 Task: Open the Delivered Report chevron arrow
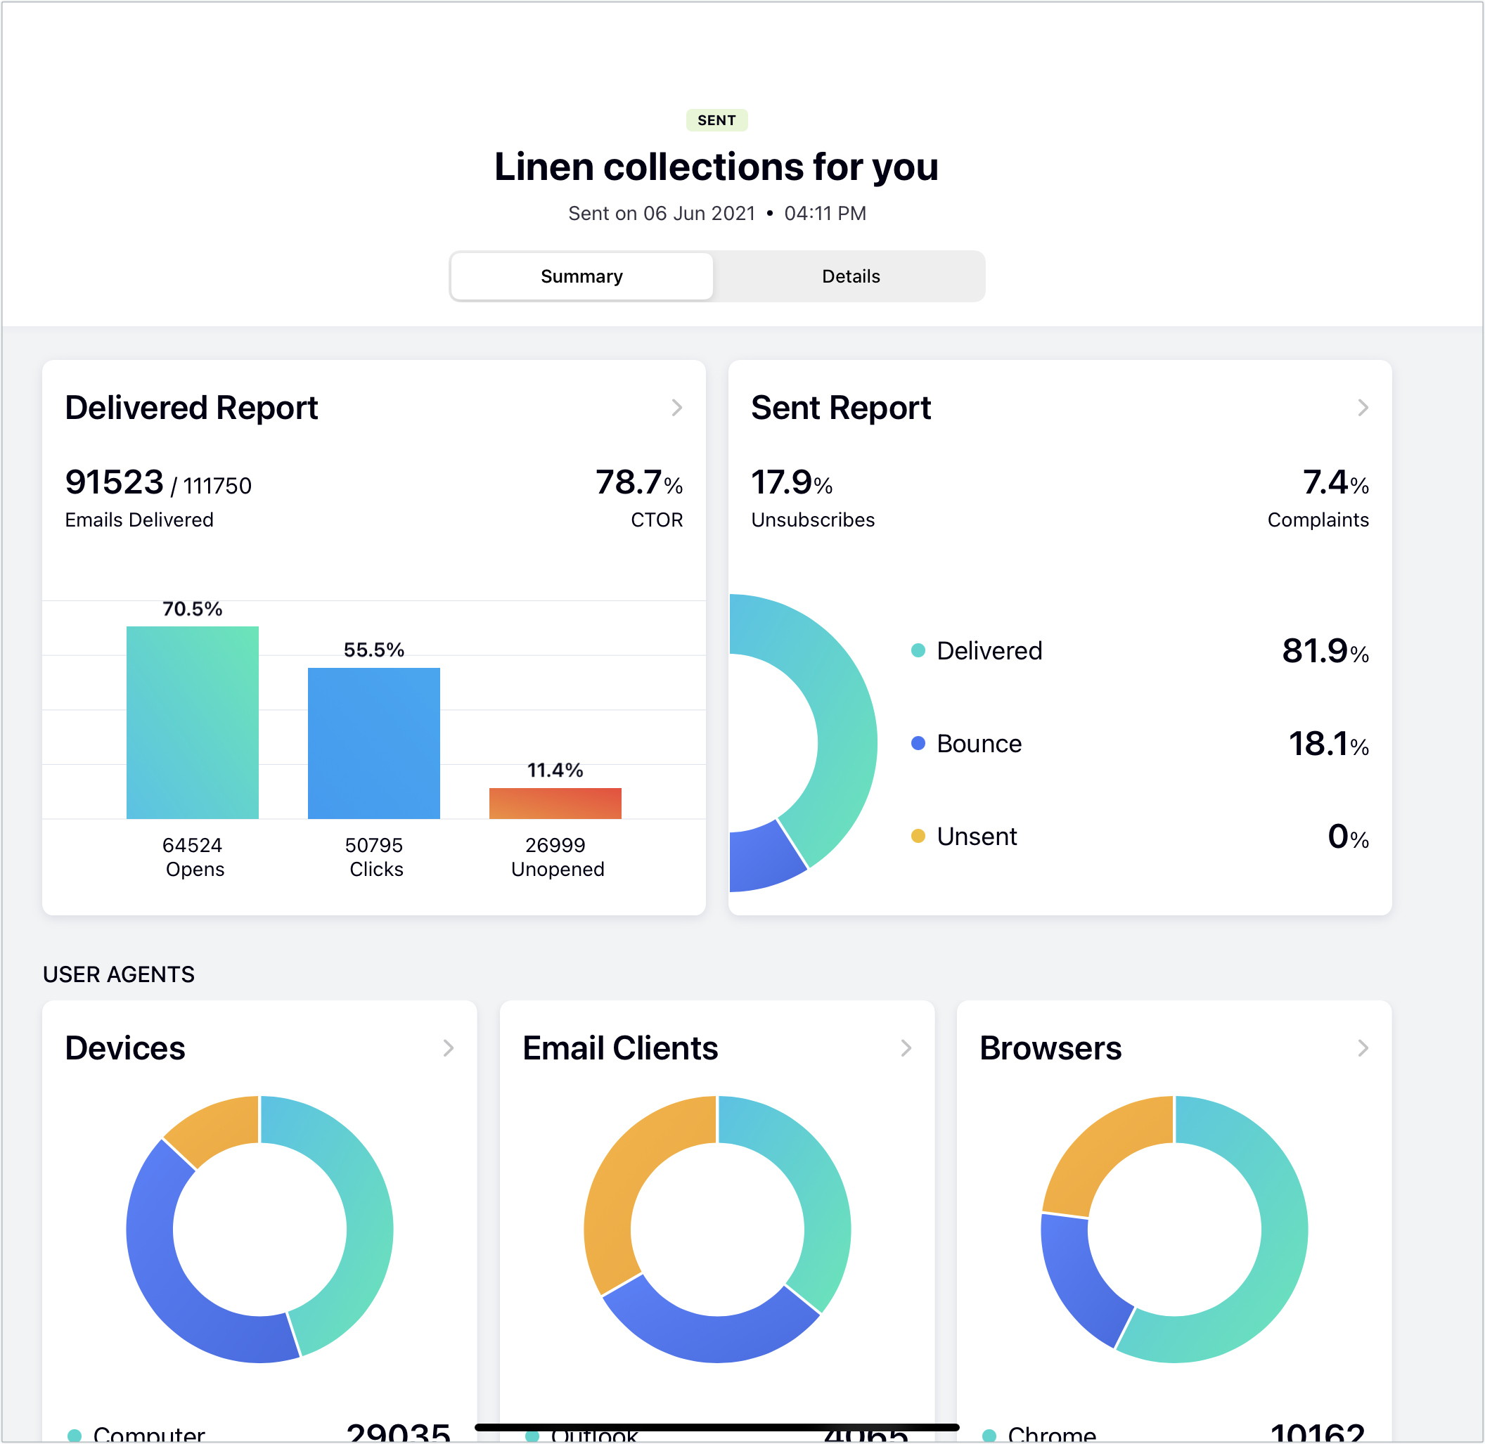tap(676, 408)
